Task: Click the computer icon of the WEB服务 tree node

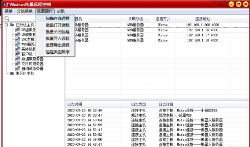Action: 18,44
